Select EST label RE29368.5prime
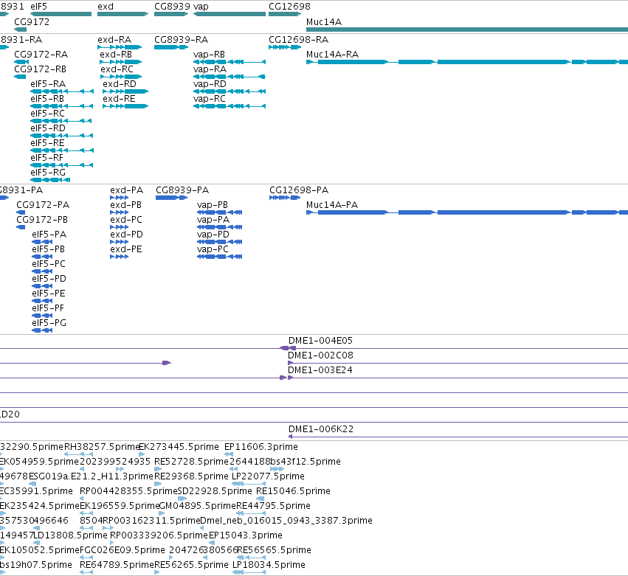This screenshot has width=628, height=576. point(191,476)
